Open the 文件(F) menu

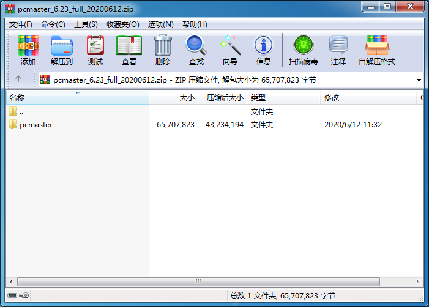click(x=21, y=24)
